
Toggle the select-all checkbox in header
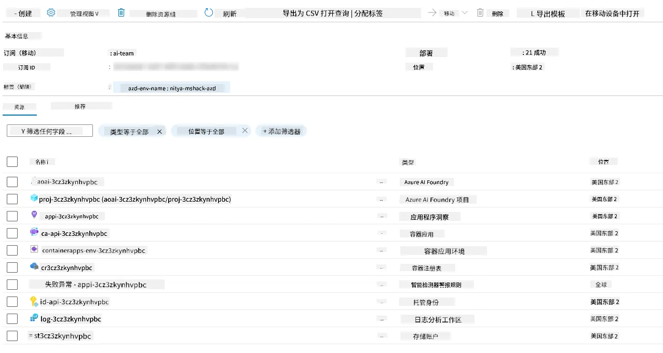[12, 162]
